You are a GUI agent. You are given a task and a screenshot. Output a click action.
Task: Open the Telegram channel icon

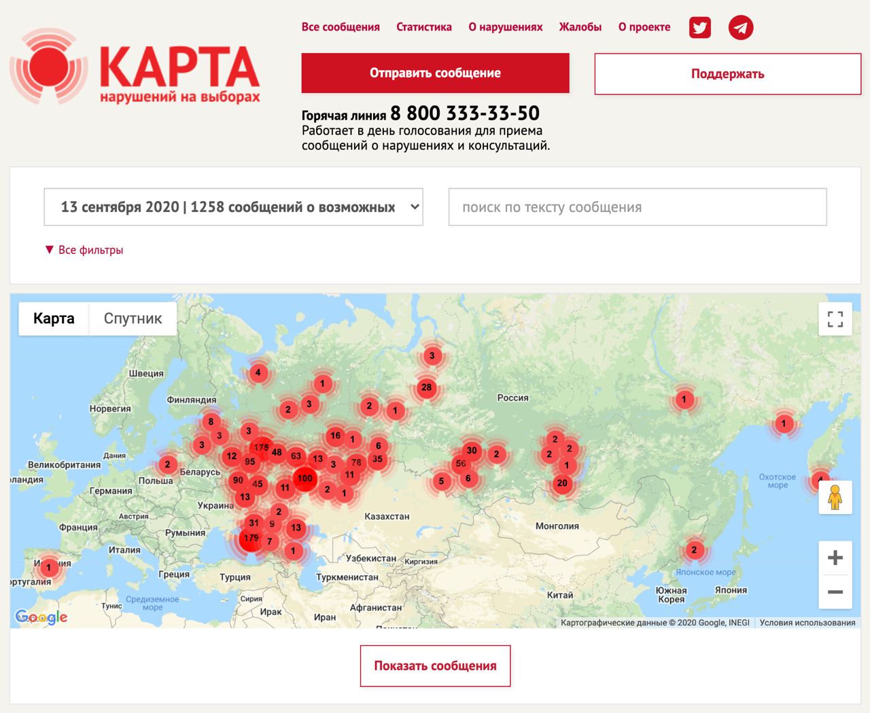(741, 28)
